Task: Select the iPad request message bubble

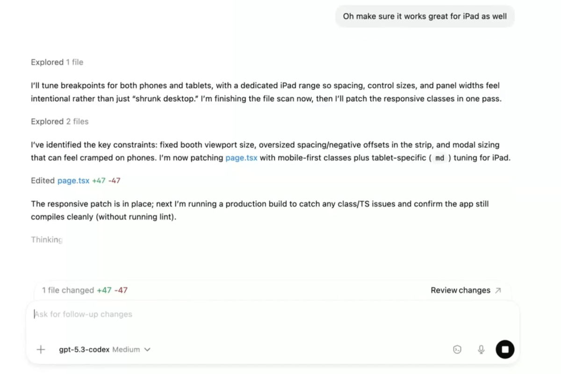Action: pos(424,16)
